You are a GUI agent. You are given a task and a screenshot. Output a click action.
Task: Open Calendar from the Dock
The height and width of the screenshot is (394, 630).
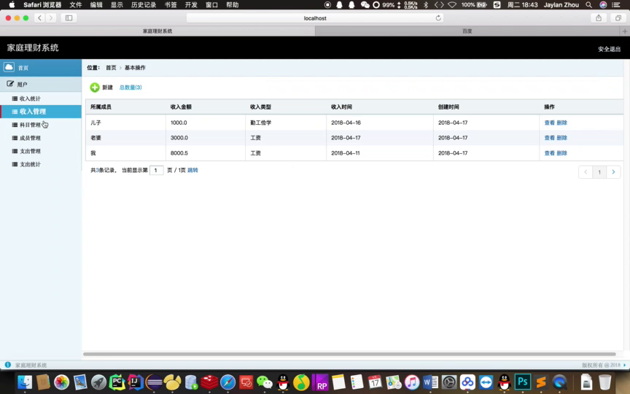[x=375, y=382]
